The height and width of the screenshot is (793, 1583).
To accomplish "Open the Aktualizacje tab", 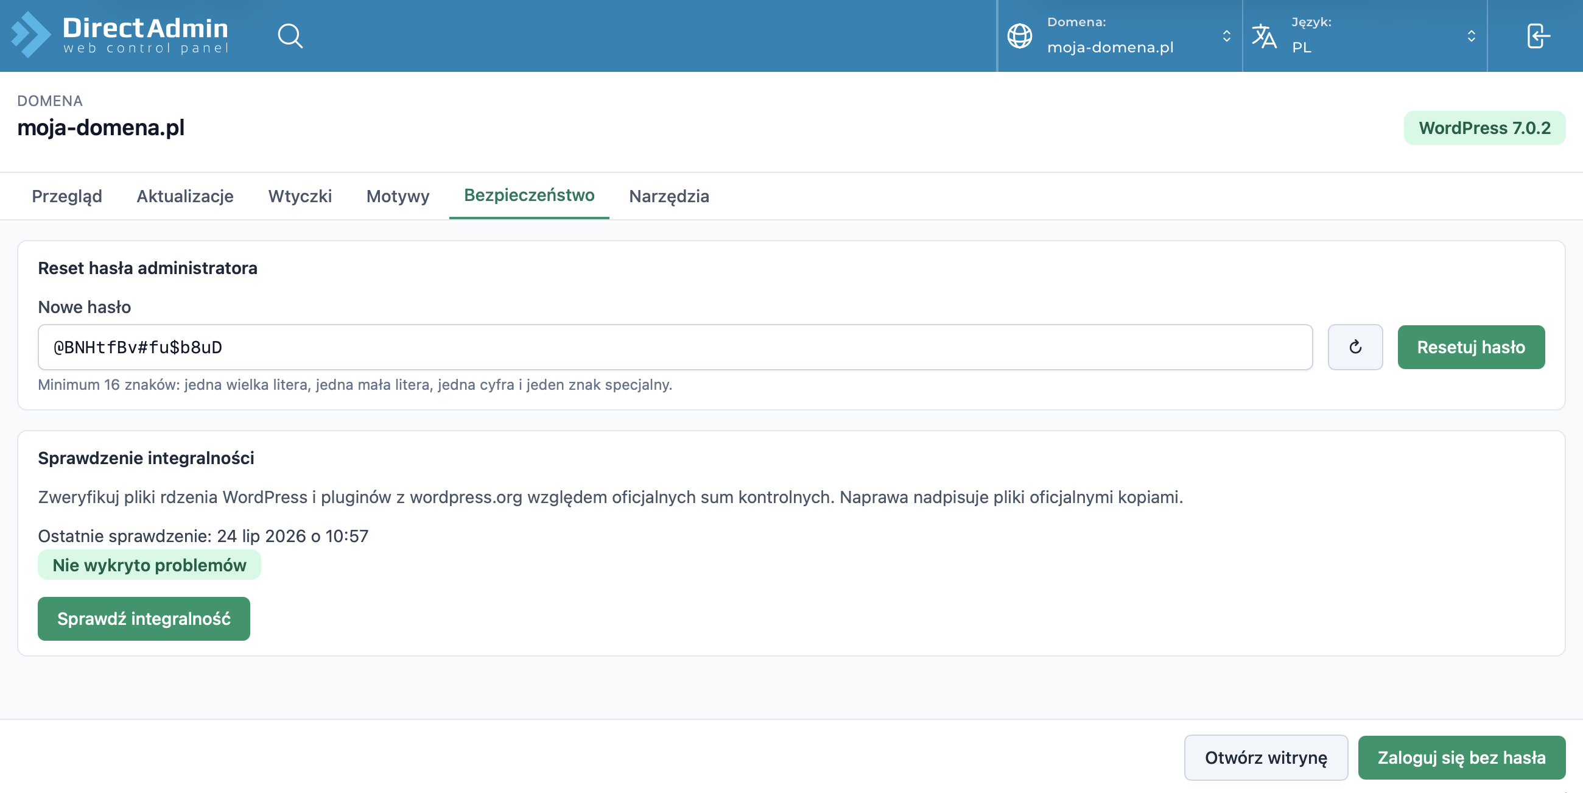I will point(185,196).
